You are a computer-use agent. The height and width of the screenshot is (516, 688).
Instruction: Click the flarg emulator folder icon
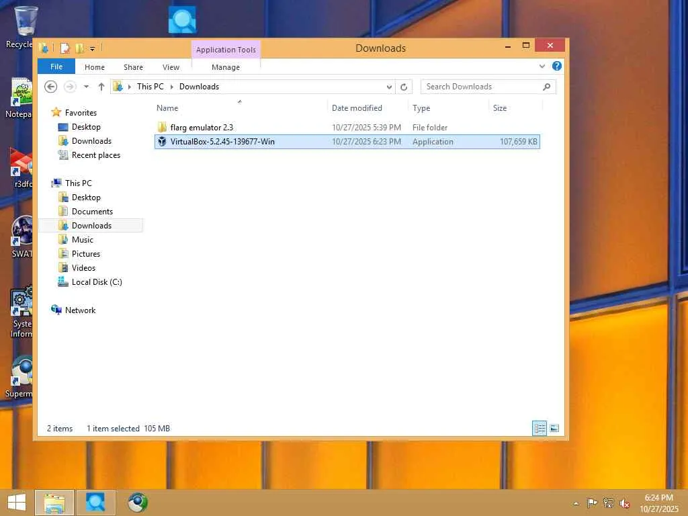point(162,127)
